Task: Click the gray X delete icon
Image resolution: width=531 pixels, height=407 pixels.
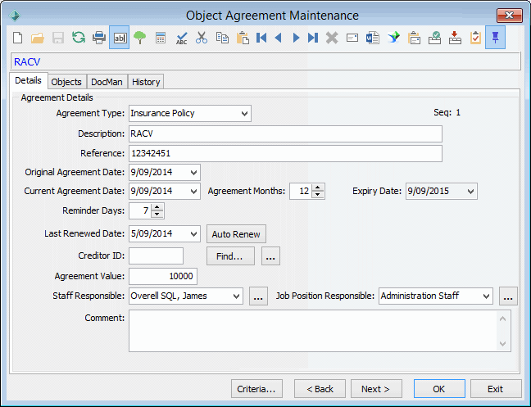Action: [332, 38]
